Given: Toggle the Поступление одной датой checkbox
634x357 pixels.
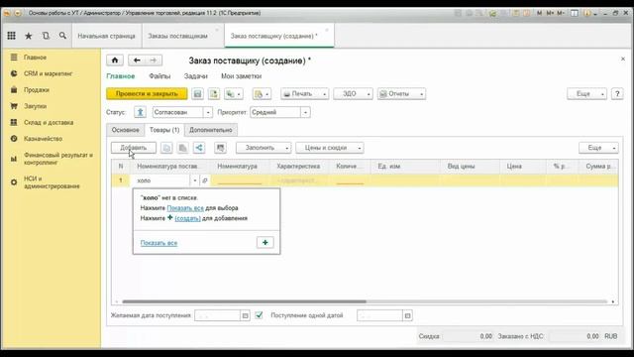Looking at the screenshot, I should pos(259,315).
